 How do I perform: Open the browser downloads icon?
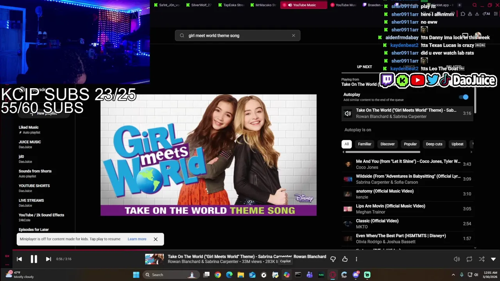pos(477,14)
